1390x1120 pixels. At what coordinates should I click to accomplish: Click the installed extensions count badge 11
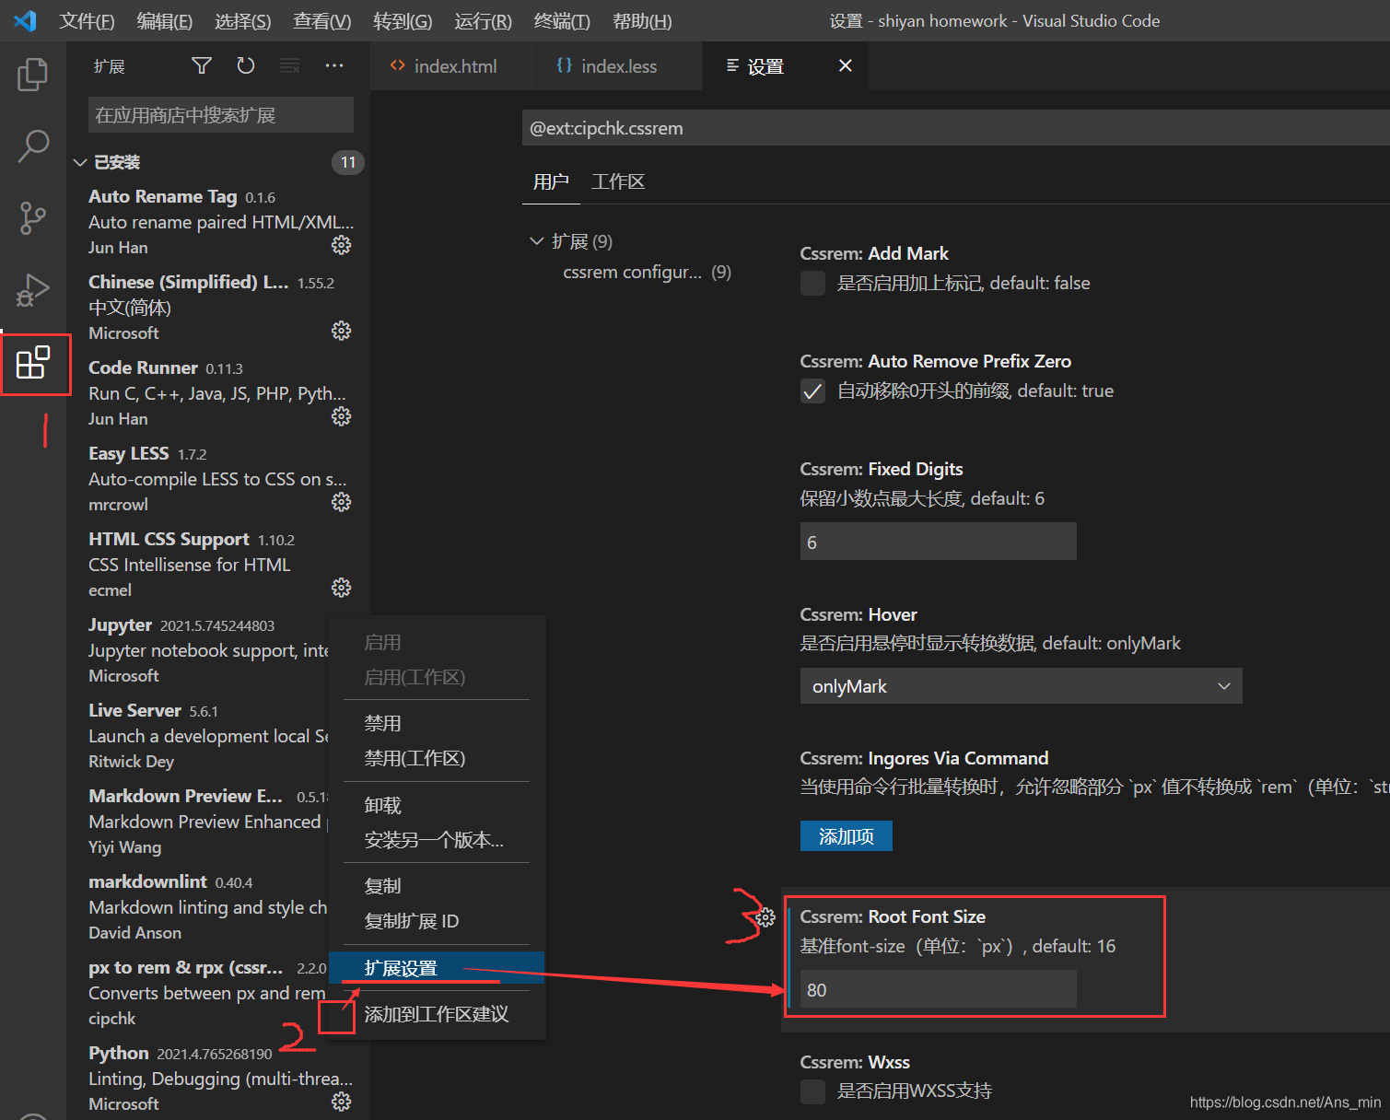[347, 162]
